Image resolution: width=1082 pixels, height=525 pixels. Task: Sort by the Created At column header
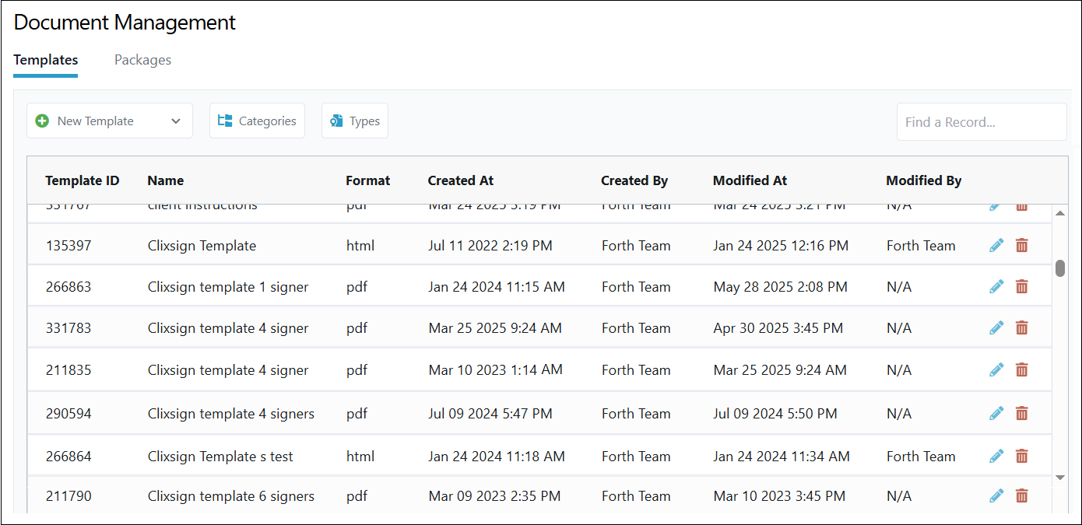tap(461, 180)
